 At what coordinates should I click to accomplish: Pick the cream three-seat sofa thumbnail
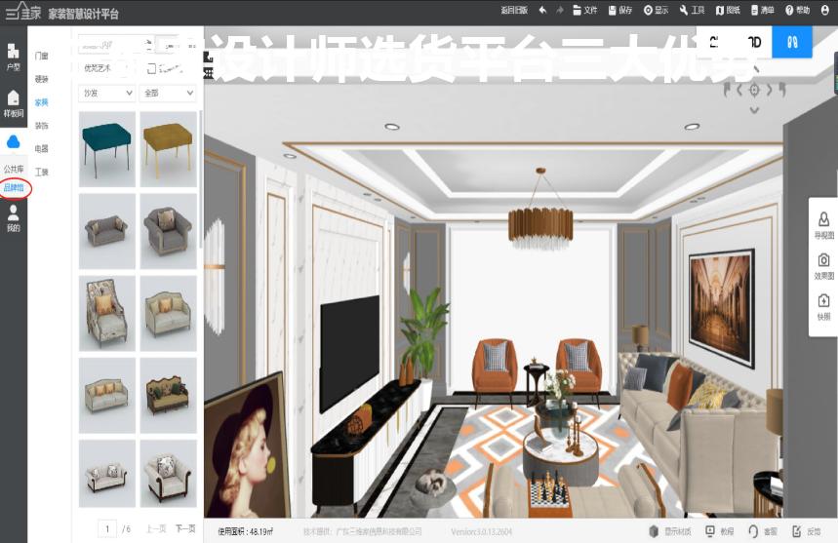pyautogui.click(x=107, y=396)
